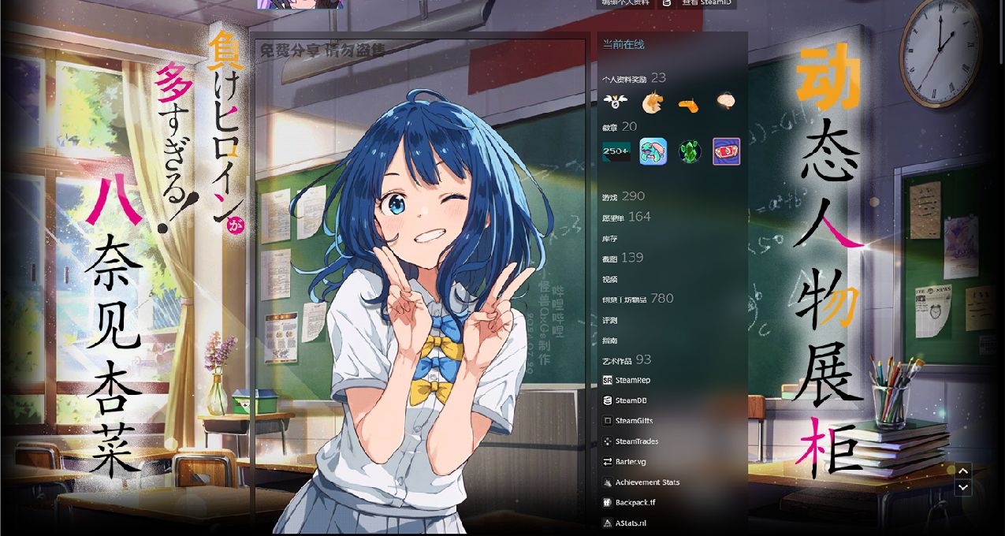Open the 250+ games badge
The image size is (1005, 536).
pos(616,151)
